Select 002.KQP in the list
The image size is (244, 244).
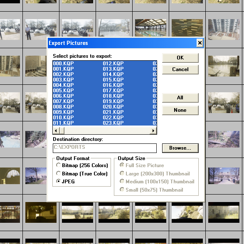point(63,74)
